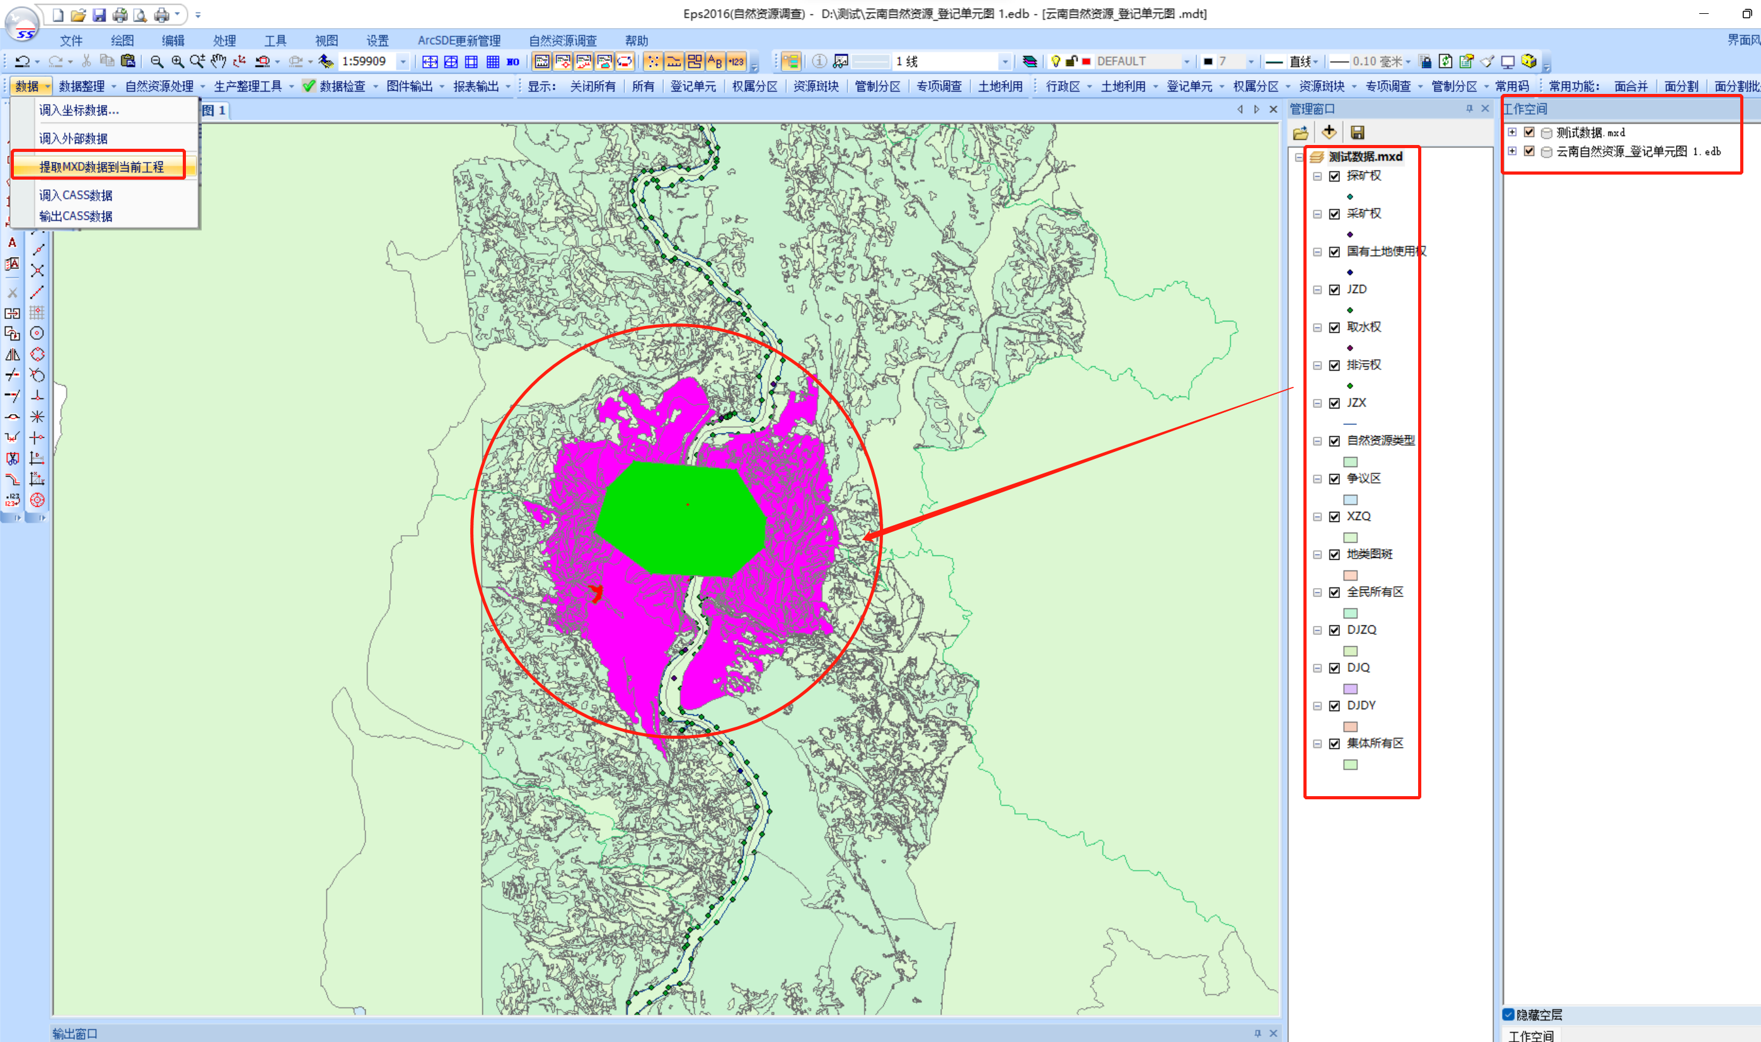
Task: Click the DJQ purple symbol swatch
Action: point(1349,689)
